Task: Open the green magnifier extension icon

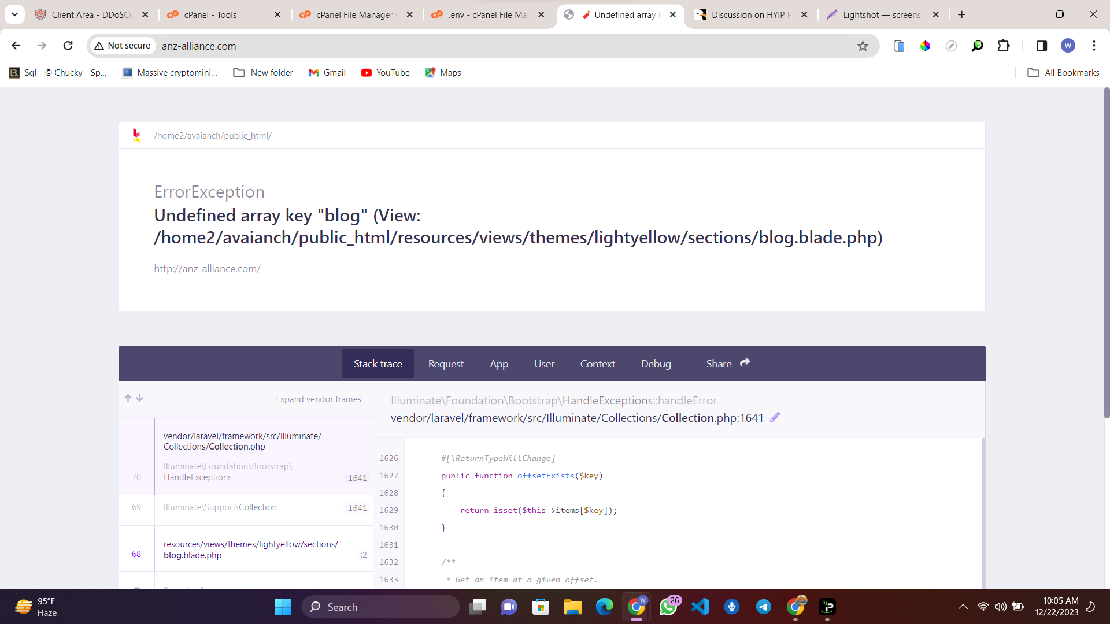Action: pos(977,46)
